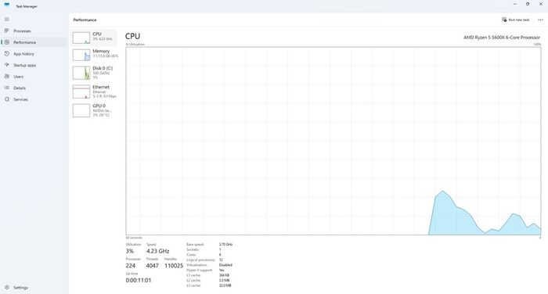Click the 110025 handles value
548x294 pixels.
[174, 266]
